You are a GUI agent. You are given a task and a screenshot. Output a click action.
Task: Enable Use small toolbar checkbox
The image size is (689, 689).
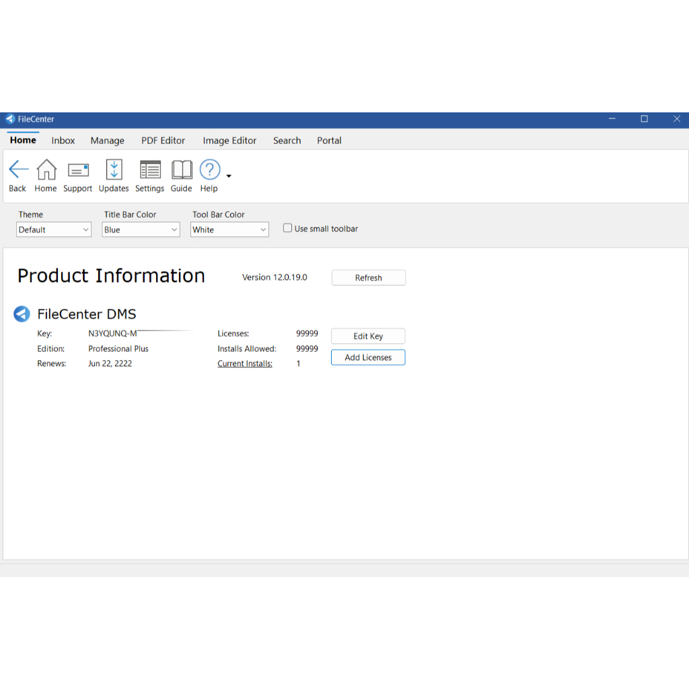click(x=288, y=229)
